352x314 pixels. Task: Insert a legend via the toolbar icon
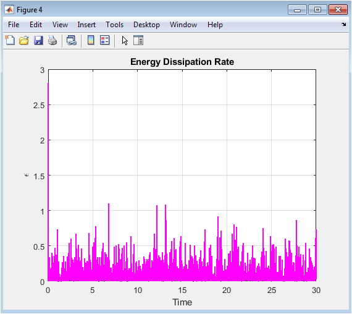[x=105, y=40]
